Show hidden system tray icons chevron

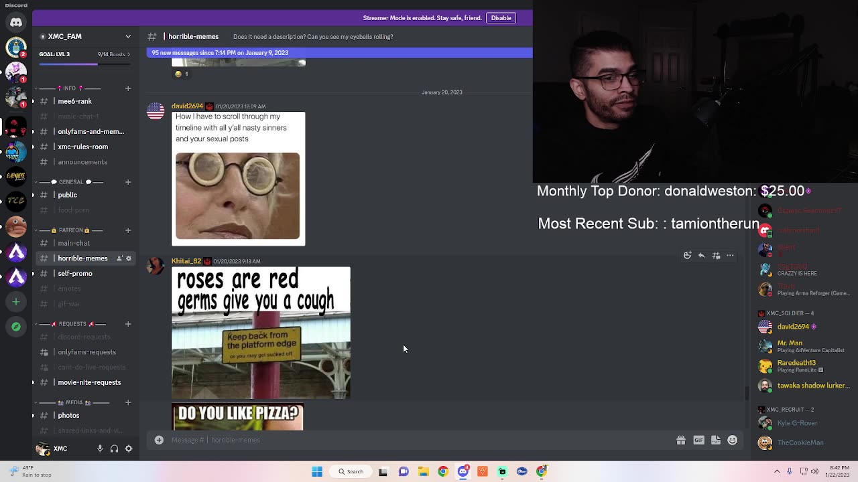point(777,471)
